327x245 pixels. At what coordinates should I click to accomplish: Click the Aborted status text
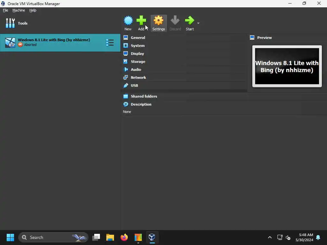30,45
